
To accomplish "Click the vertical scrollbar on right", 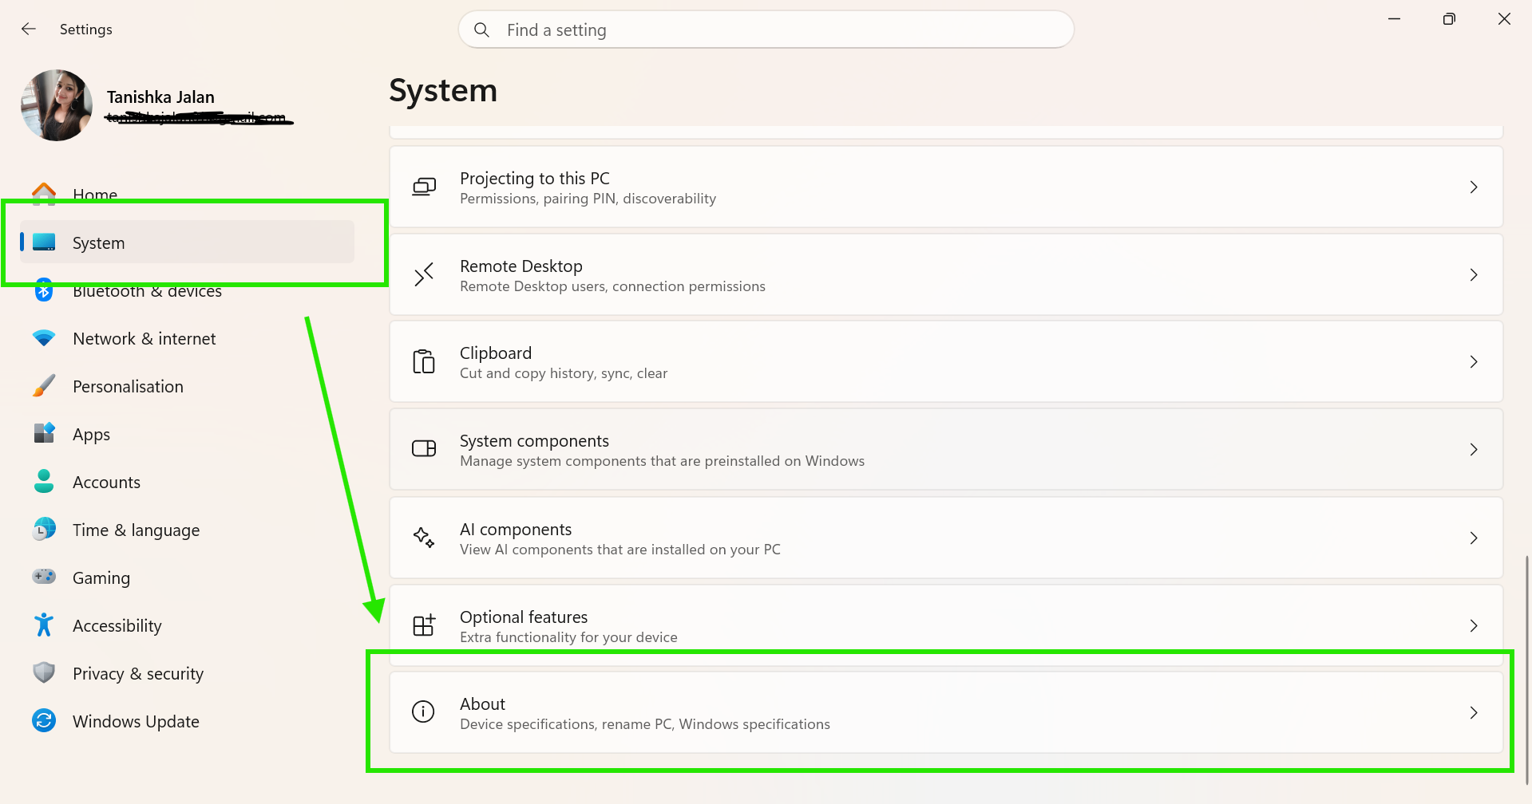I will click(x=1526, y=670).
